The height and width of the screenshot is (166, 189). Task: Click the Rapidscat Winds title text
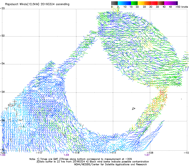37,4
